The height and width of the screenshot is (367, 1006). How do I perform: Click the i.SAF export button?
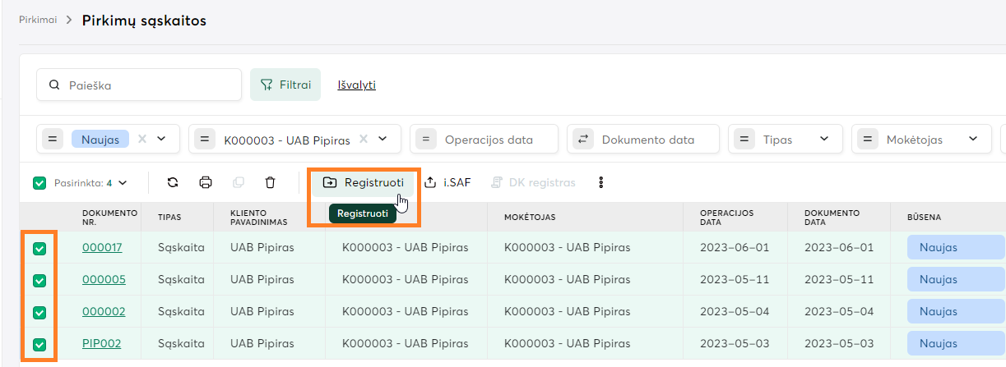[447, 182]
